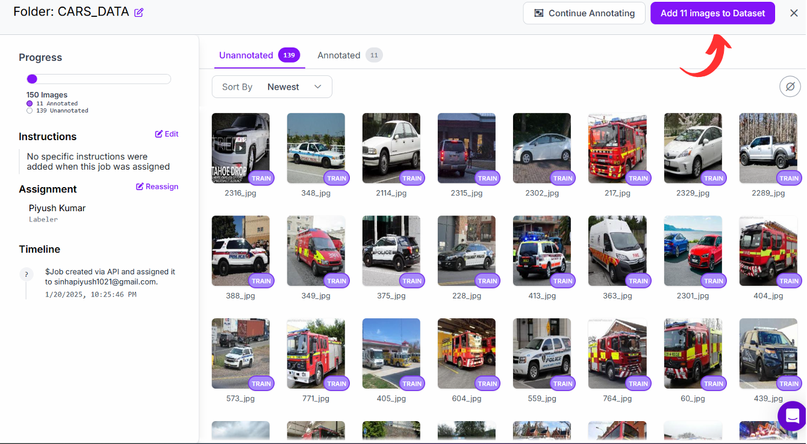This screenshot has height=444, width=807.
Task: Click the Folder: CARS_DATA title
Action: pos(71,11)
